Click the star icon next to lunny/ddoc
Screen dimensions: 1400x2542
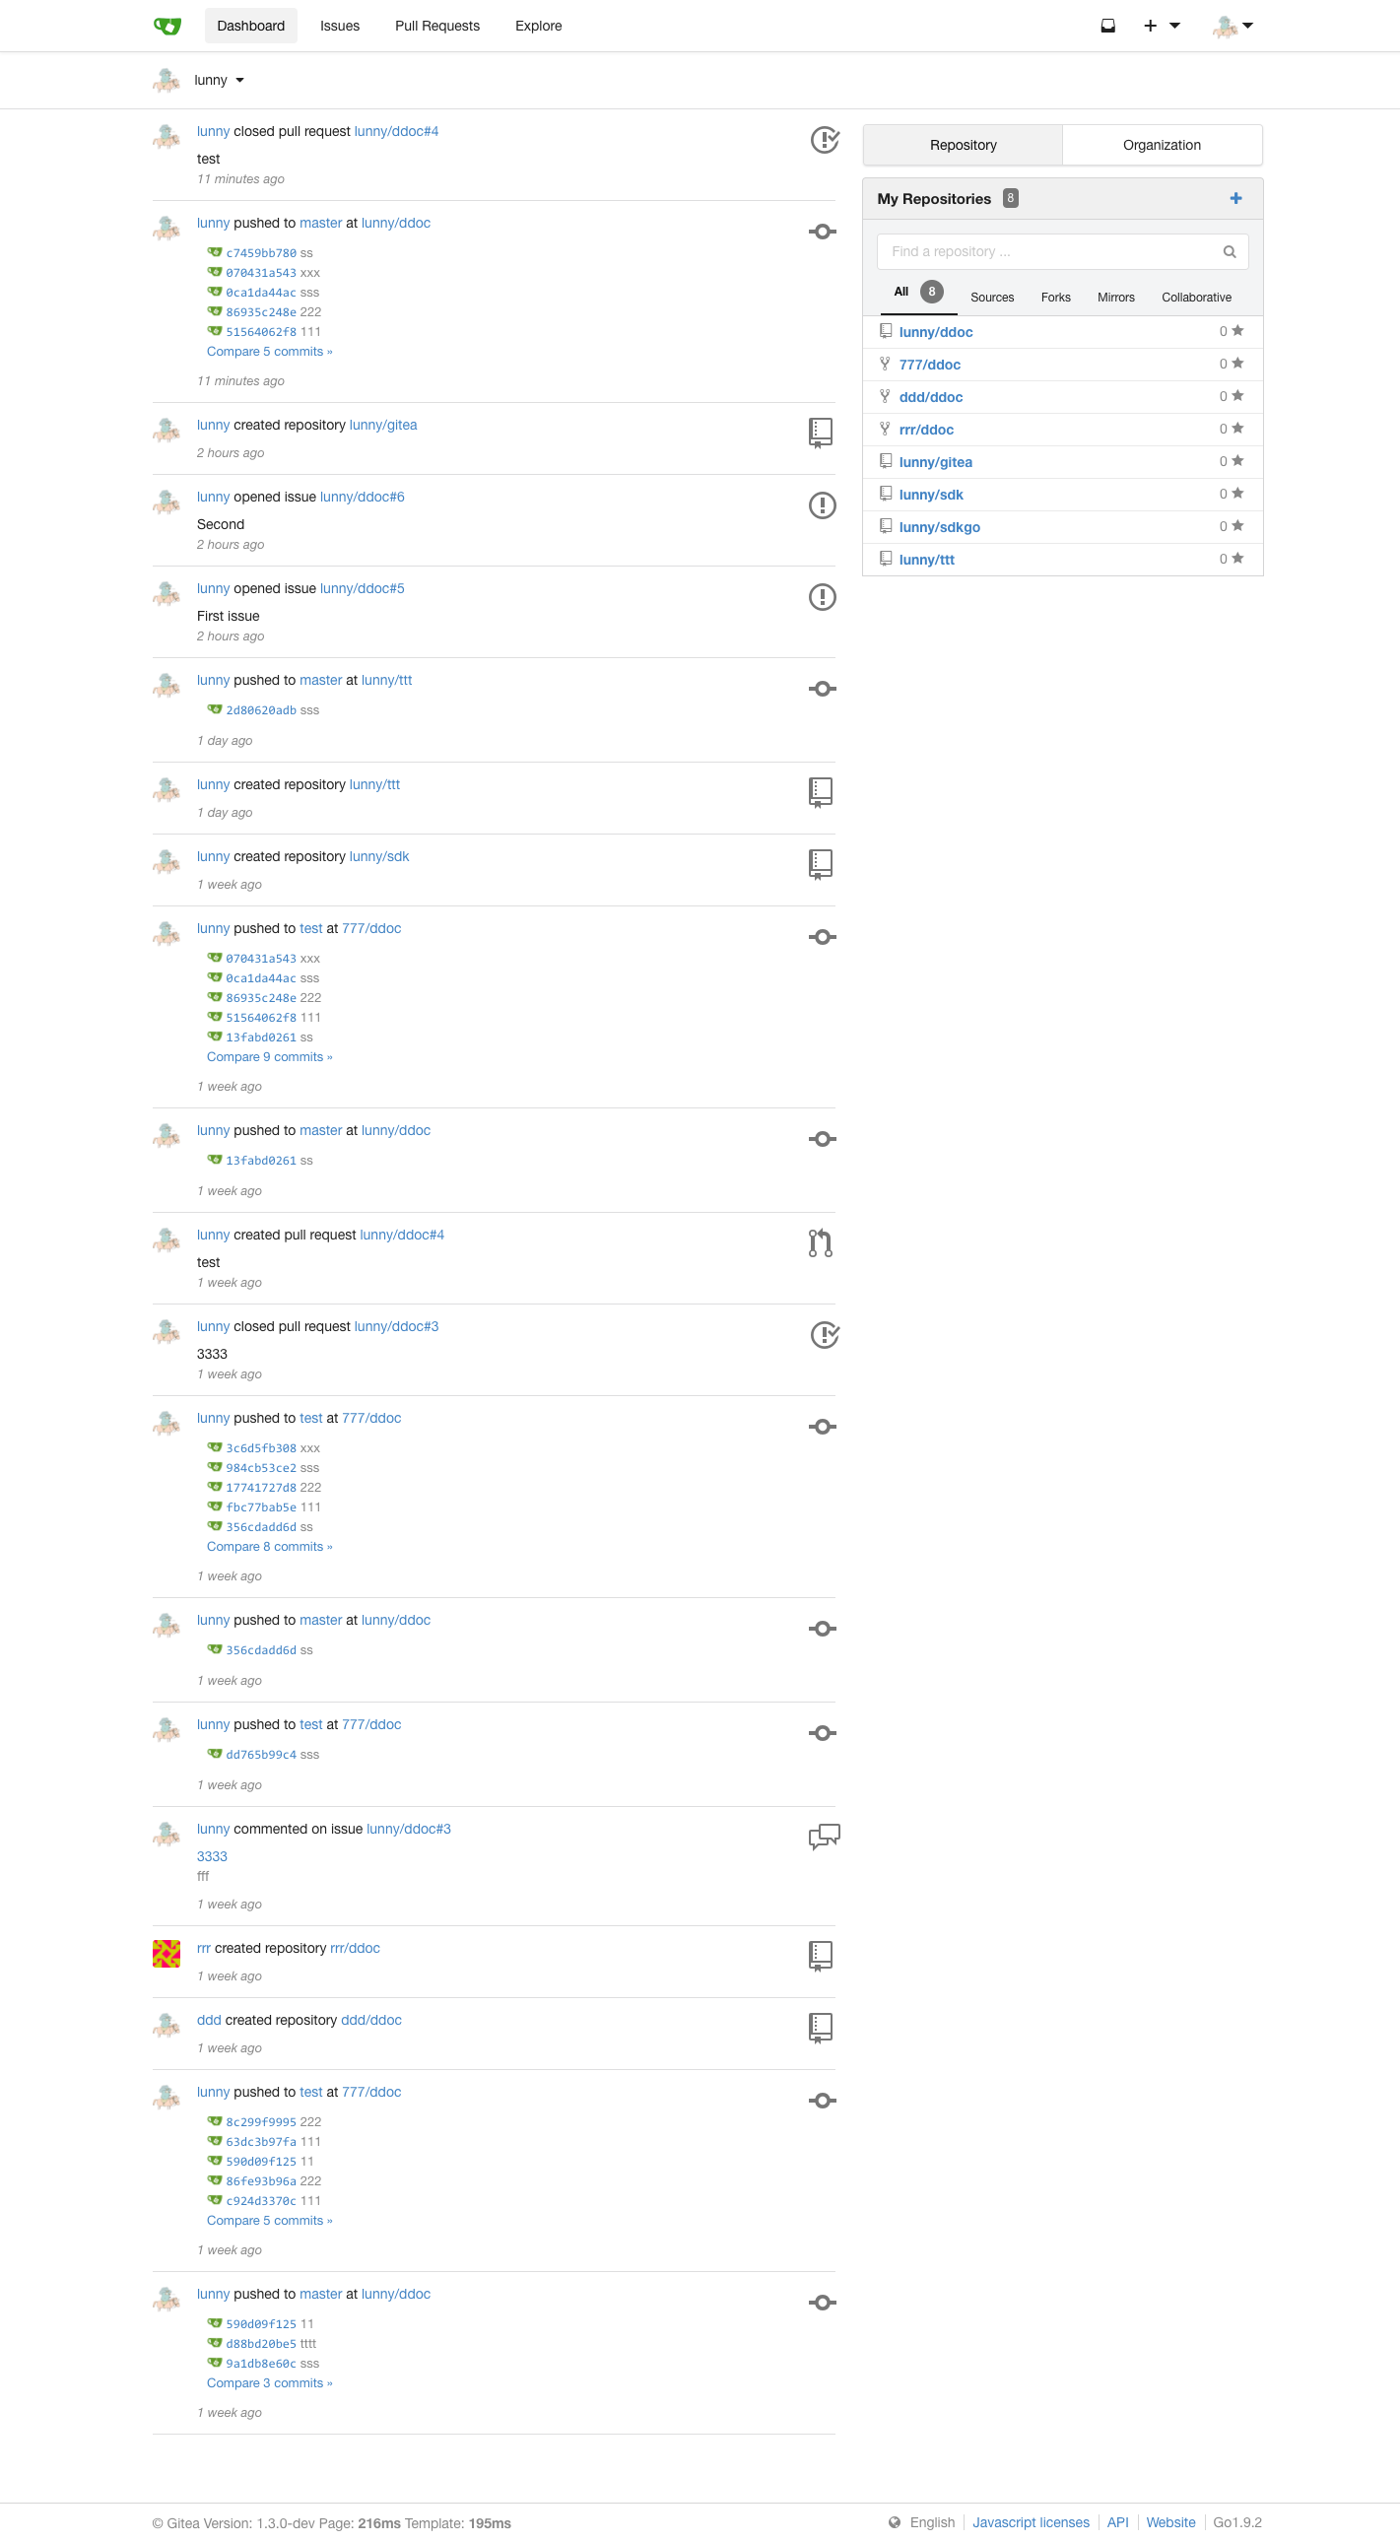(1237, 331)
